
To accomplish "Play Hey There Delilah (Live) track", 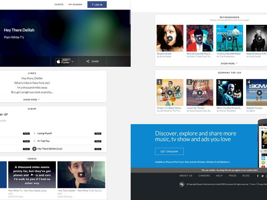I will (x=34, y=149).
